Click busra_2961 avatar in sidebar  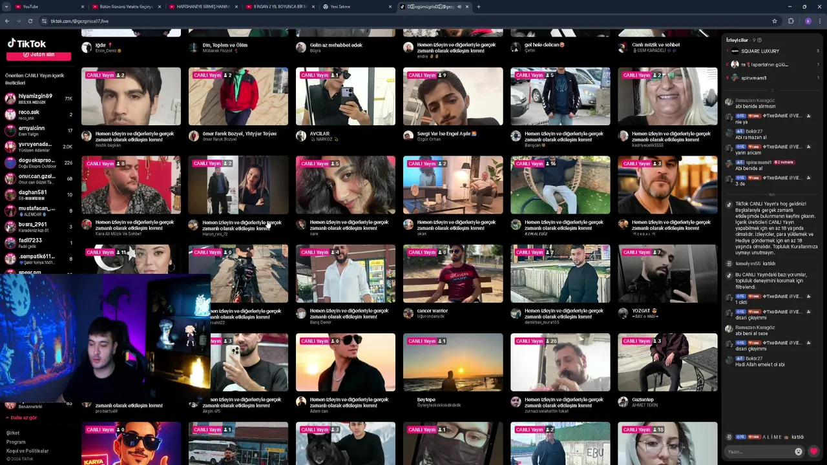tap(10, 227)
